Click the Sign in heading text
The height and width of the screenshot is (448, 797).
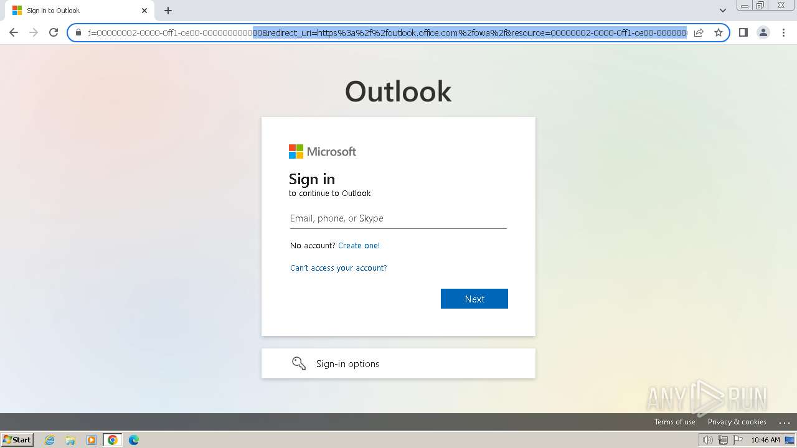tap(312, 179)
